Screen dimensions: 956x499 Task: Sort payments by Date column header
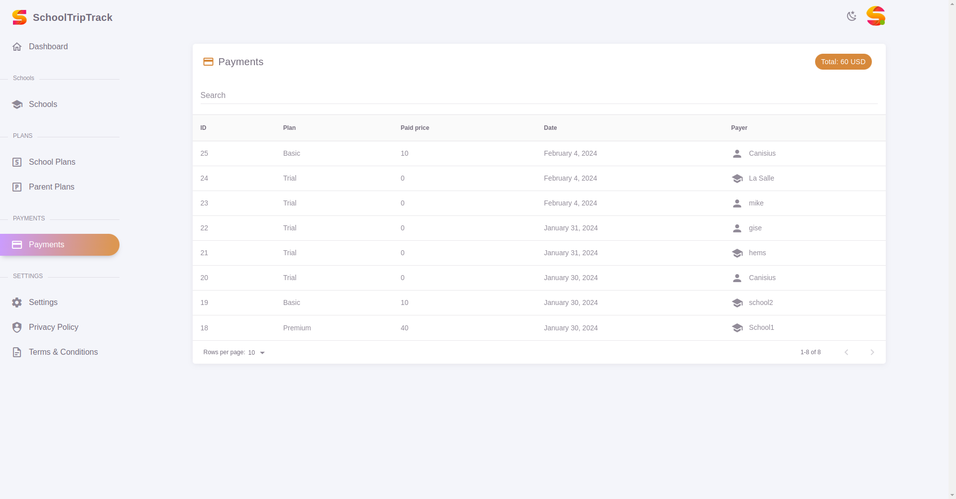pos(550,128)
